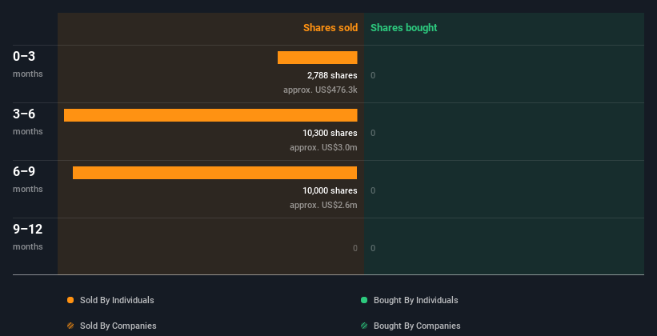
Task: Click shares bought zero in 9–12 months row
Action: [373, 248]
